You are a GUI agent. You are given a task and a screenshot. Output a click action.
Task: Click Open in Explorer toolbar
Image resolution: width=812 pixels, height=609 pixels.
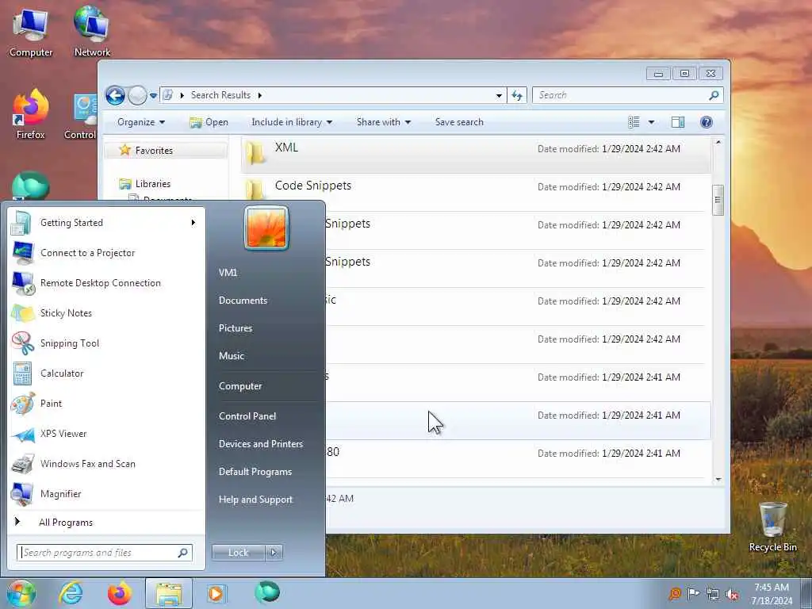click(209, 122)
